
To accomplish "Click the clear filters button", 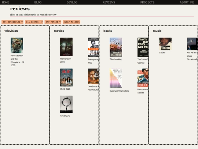I will (x=71, y=22).
